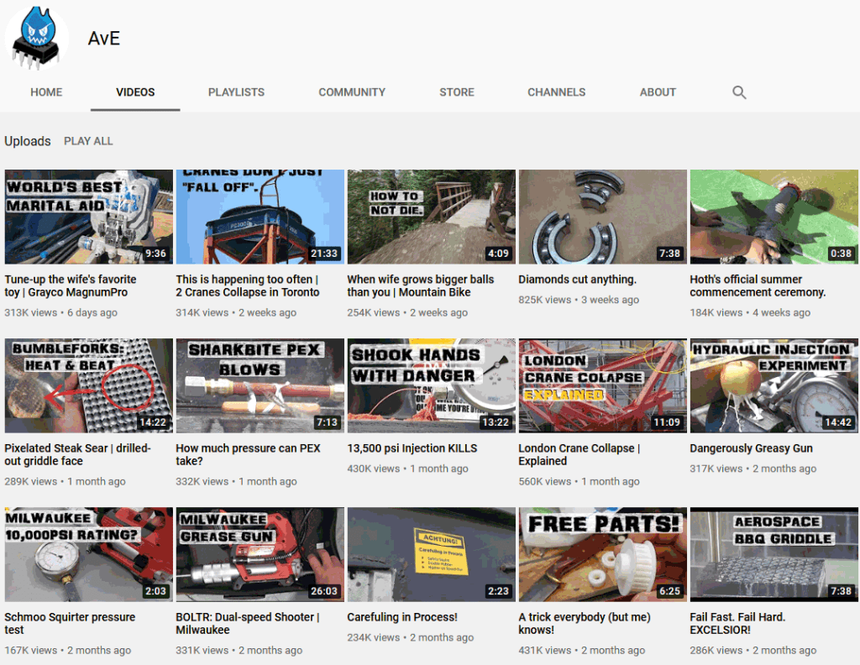
Task: Click the Dangerously Greasy Gun video title
Action: point(752,448)
